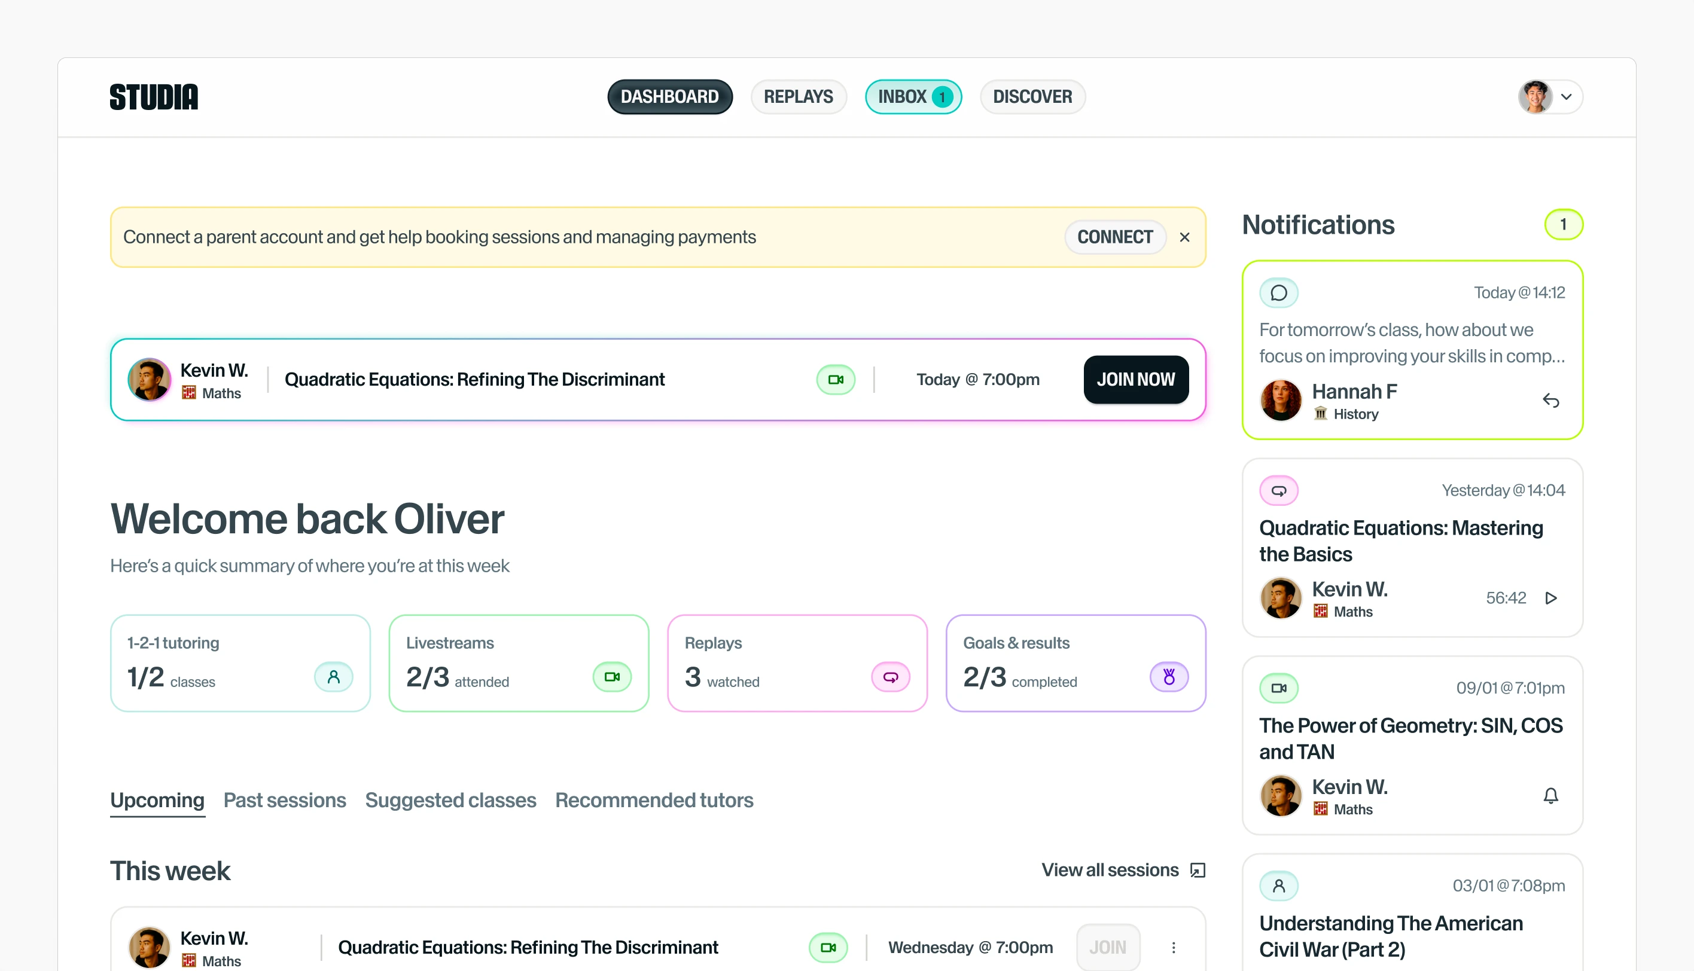Viewport: 1694px width, 971px height.
Task: Switch to the Replays tab
Action: [x=799, y=97]
